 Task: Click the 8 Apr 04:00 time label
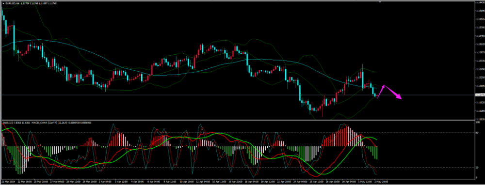[154, 181]
